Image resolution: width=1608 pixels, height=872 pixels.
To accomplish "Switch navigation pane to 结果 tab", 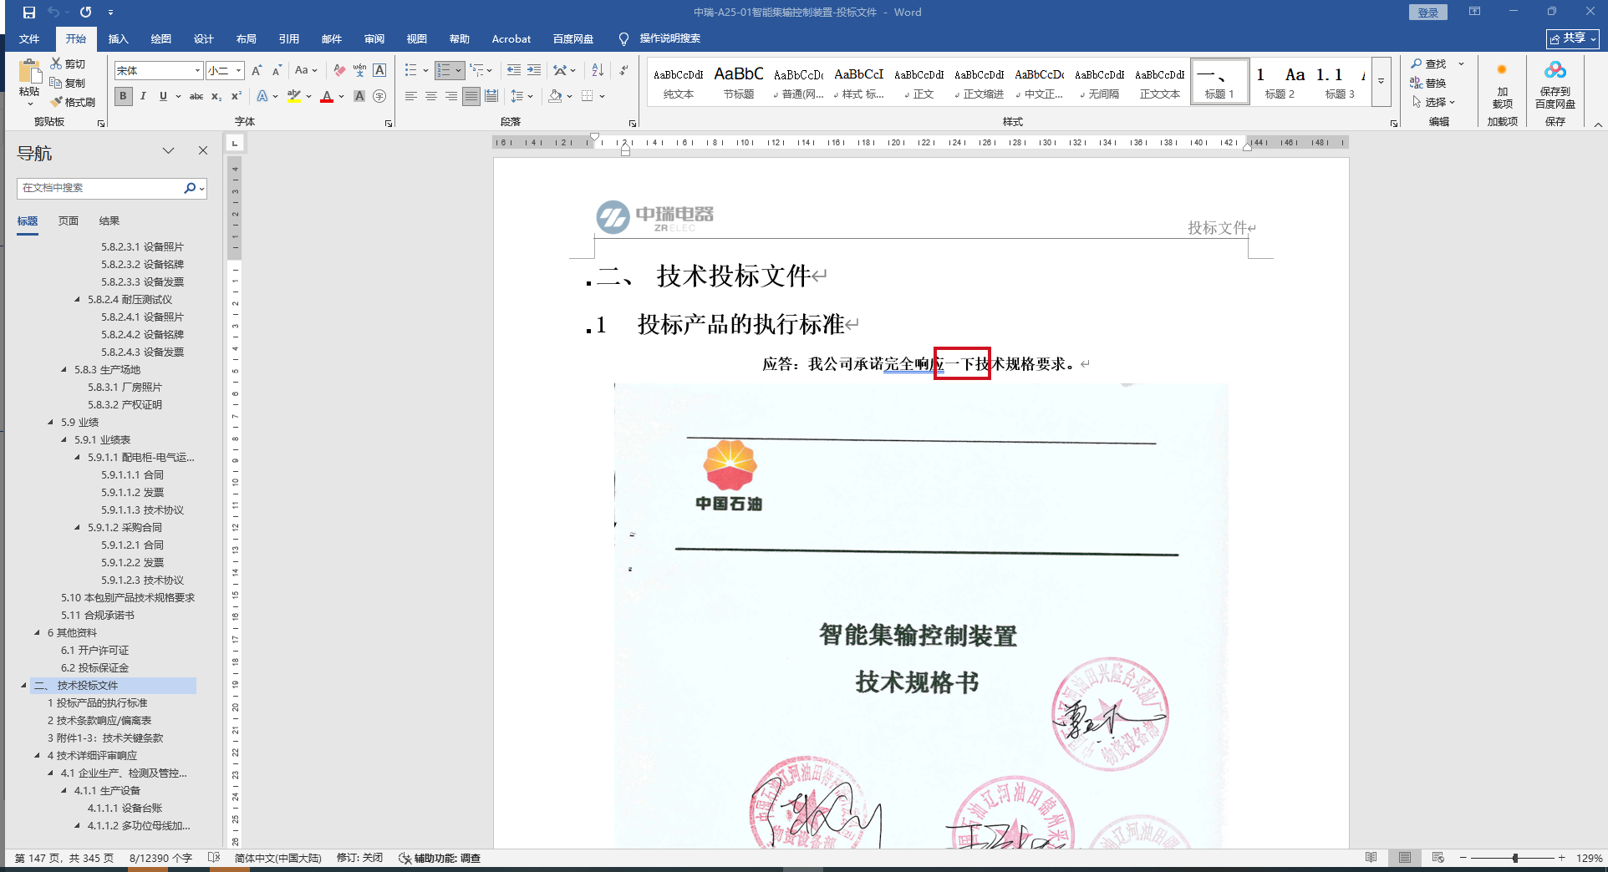I will (x=109, y=221).
